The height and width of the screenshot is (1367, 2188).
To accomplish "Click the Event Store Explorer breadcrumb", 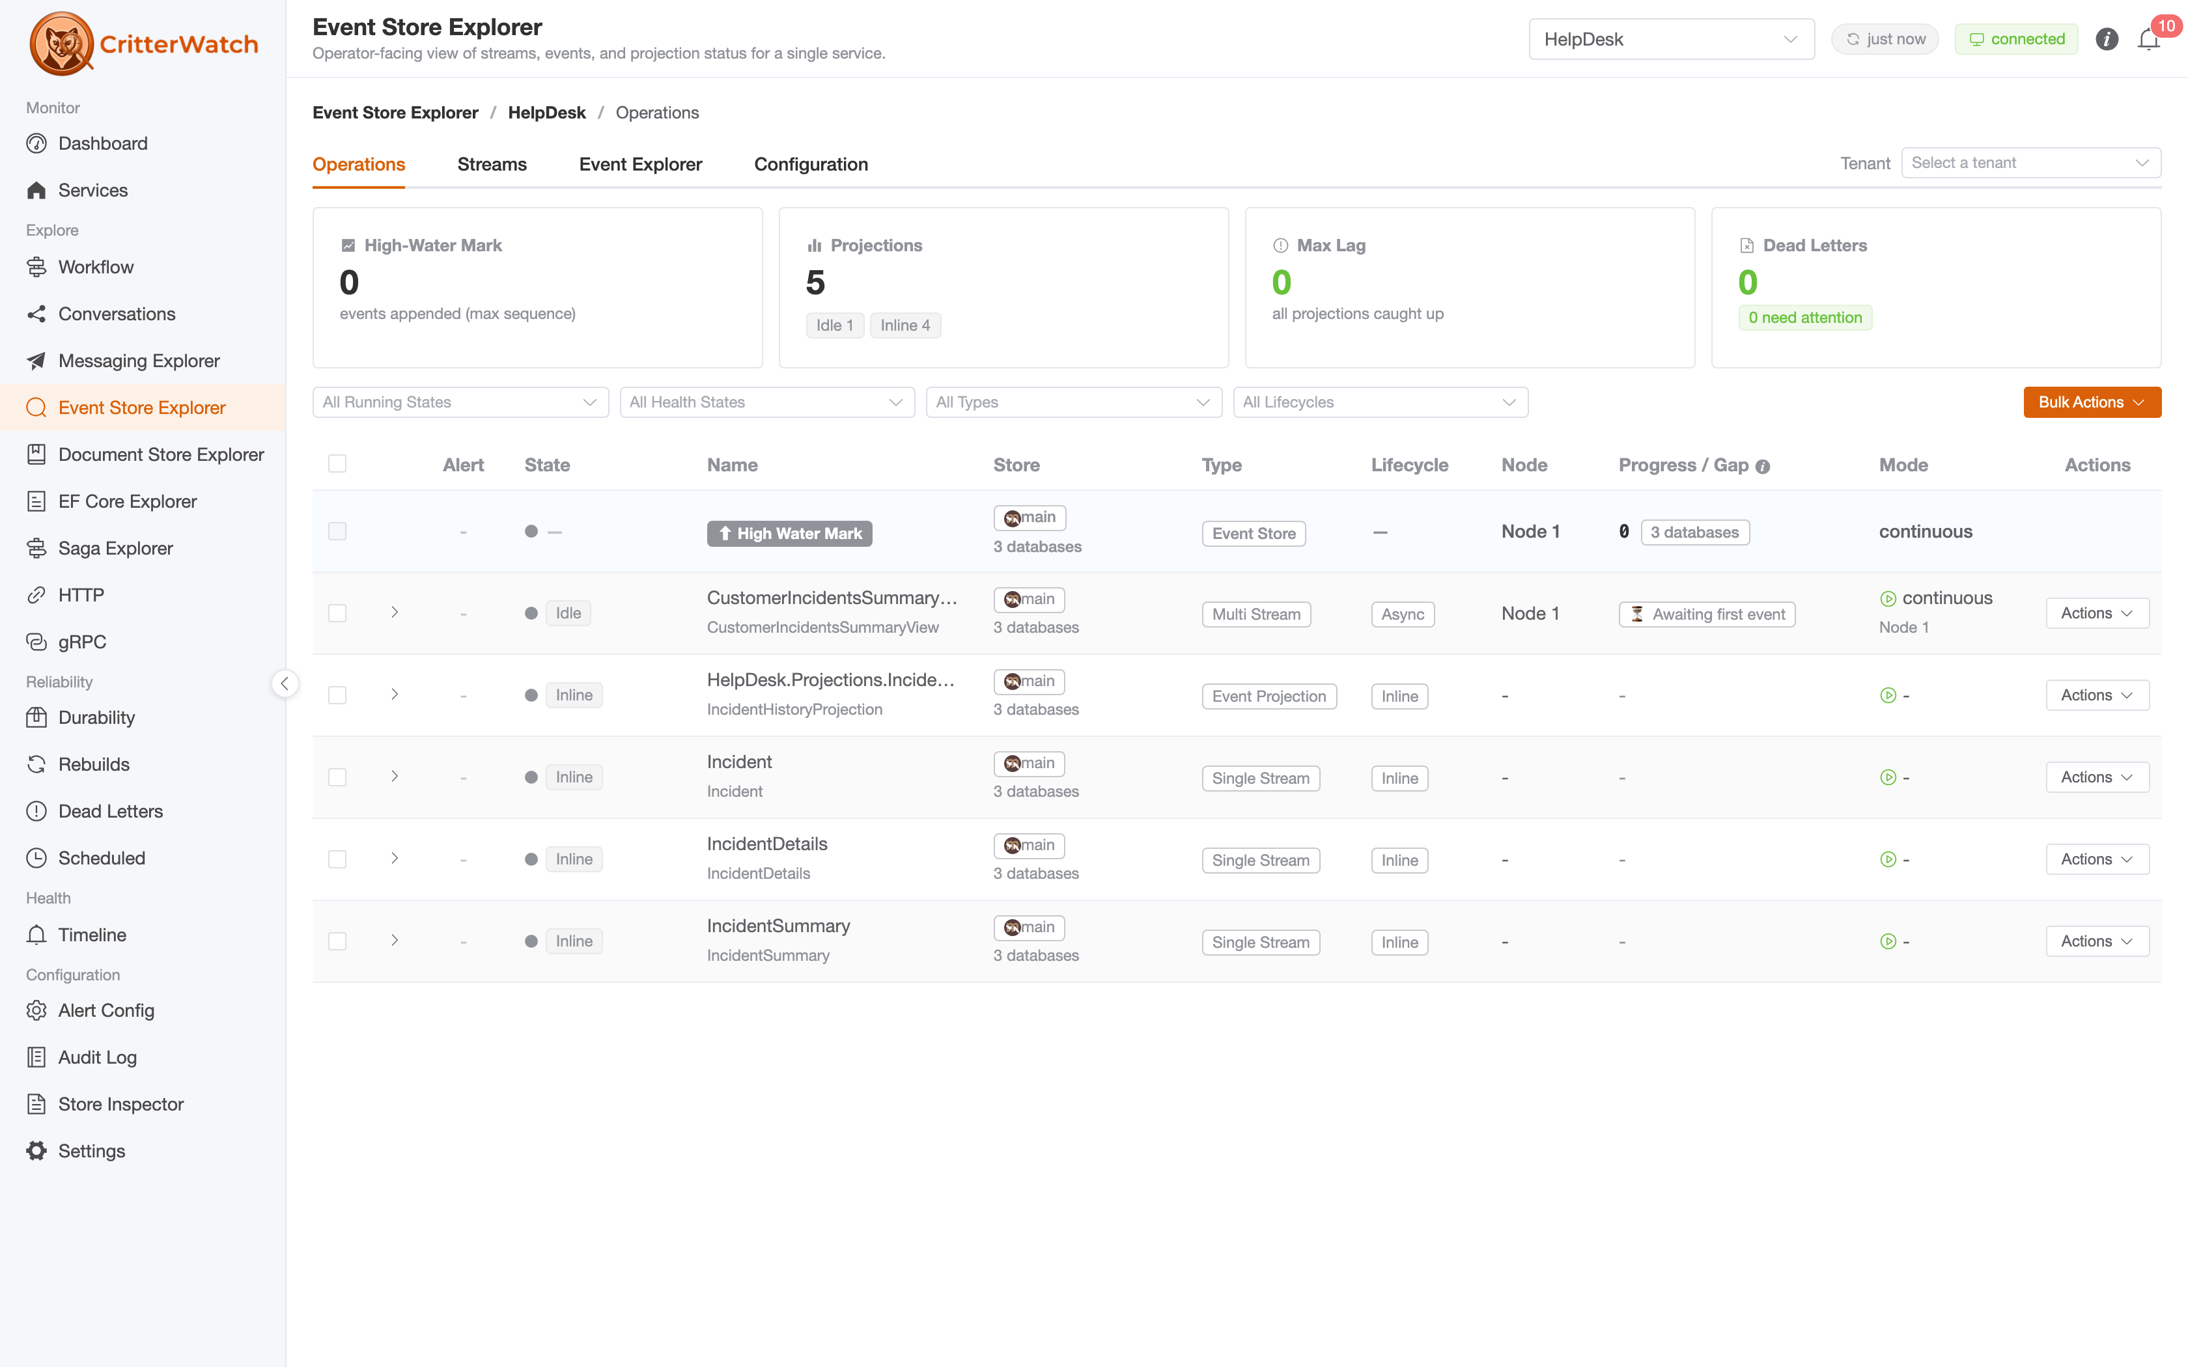I will pyautogui.click(x=395, y=113).
